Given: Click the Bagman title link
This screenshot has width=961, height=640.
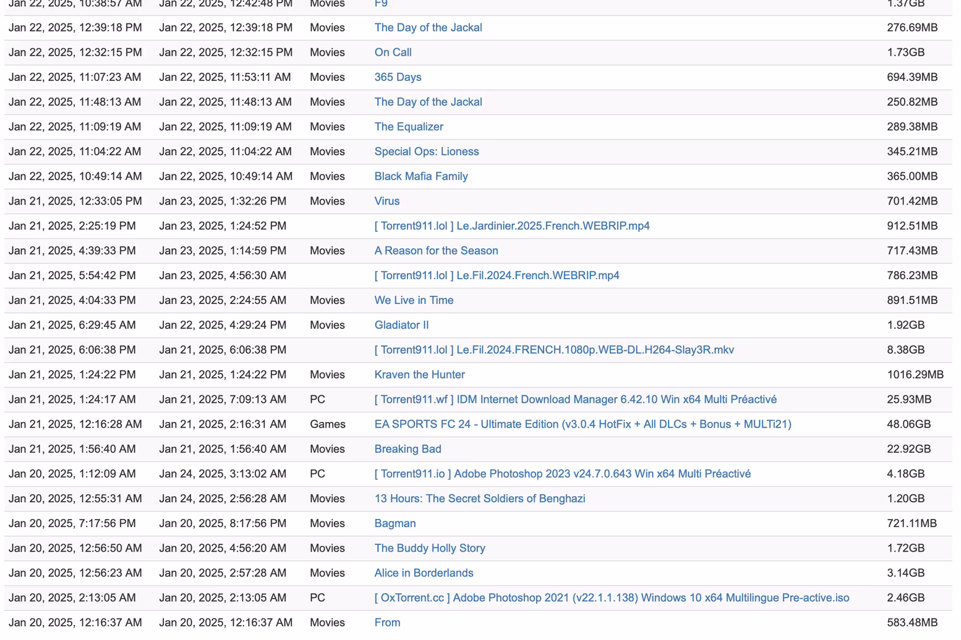Looking at the screenshot, I should tap(395, 523).
